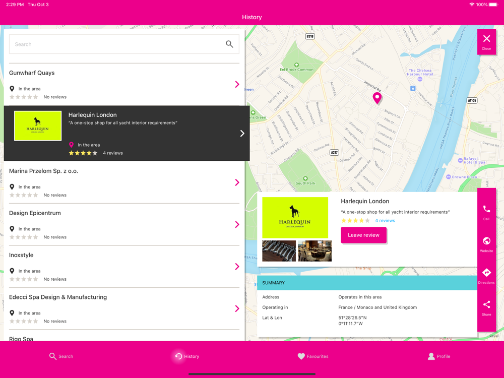
Task: Tap the Directions arrow icon
Action: click(x=486, y=273)
